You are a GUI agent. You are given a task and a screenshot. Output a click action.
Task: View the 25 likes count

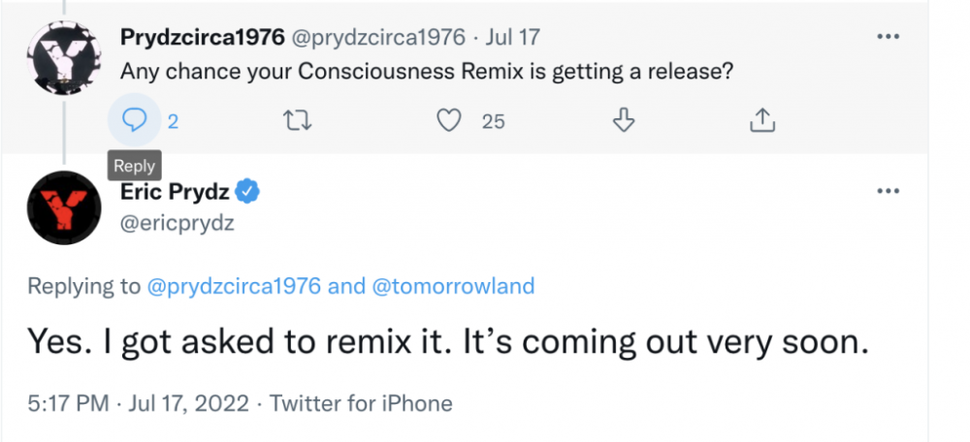click(x=494, y=122)
